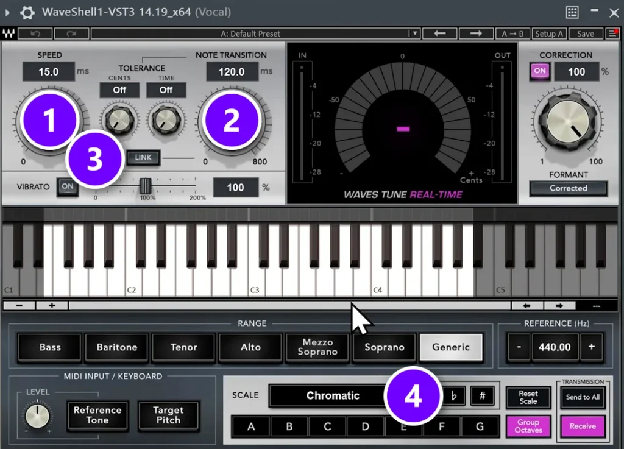Select the Generic range
The height and width of the screenshot is (449, 624).
(x=451, y=347)
